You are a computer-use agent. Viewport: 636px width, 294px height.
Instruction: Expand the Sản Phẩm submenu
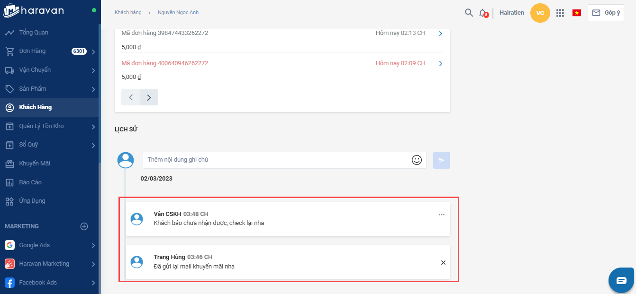pyautogui.click(x=93, y=89)
